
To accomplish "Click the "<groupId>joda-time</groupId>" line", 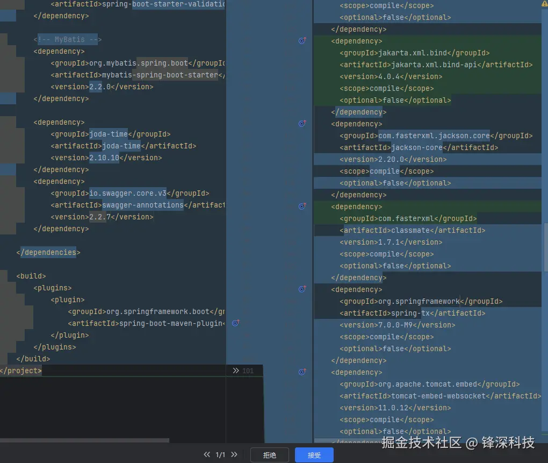I will [x=111, y=134].
